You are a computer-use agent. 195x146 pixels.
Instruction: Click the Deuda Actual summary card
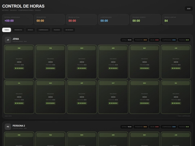pos(82,19)
